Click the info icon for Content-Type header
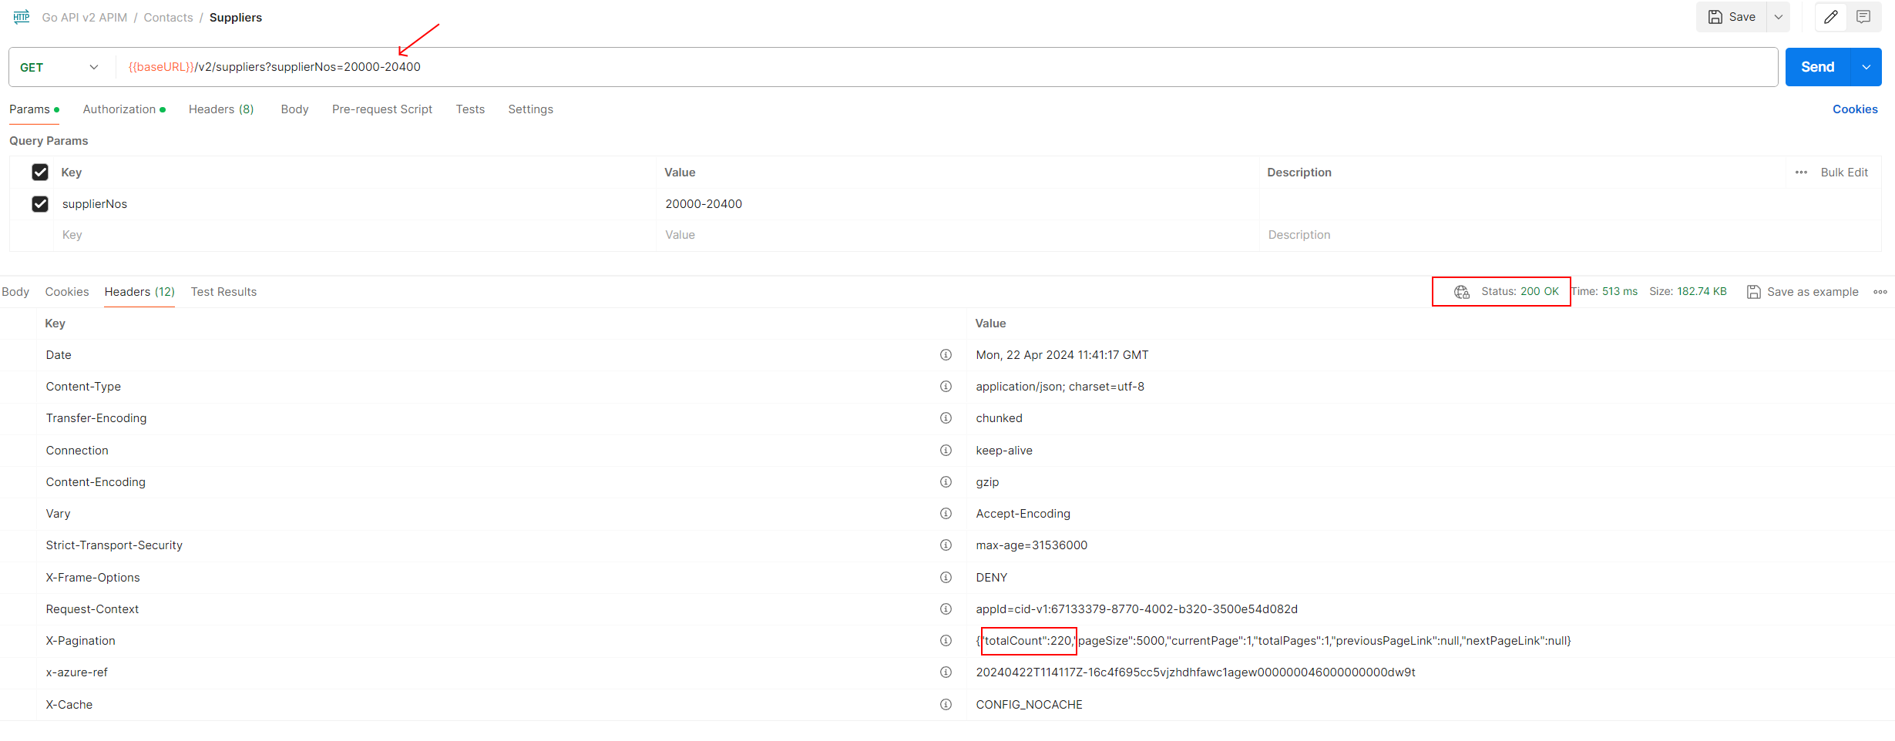The width and height of the screenshot is (1895, 741). coord(946,387)
